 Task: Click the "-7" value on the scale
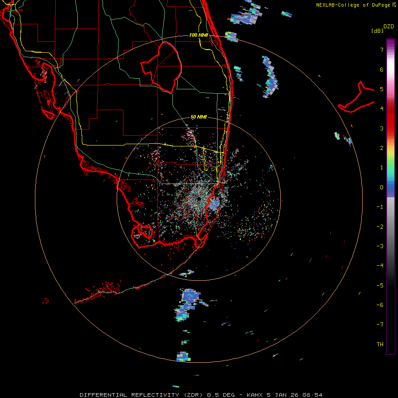pyautogui.click(x=380, y=325)
